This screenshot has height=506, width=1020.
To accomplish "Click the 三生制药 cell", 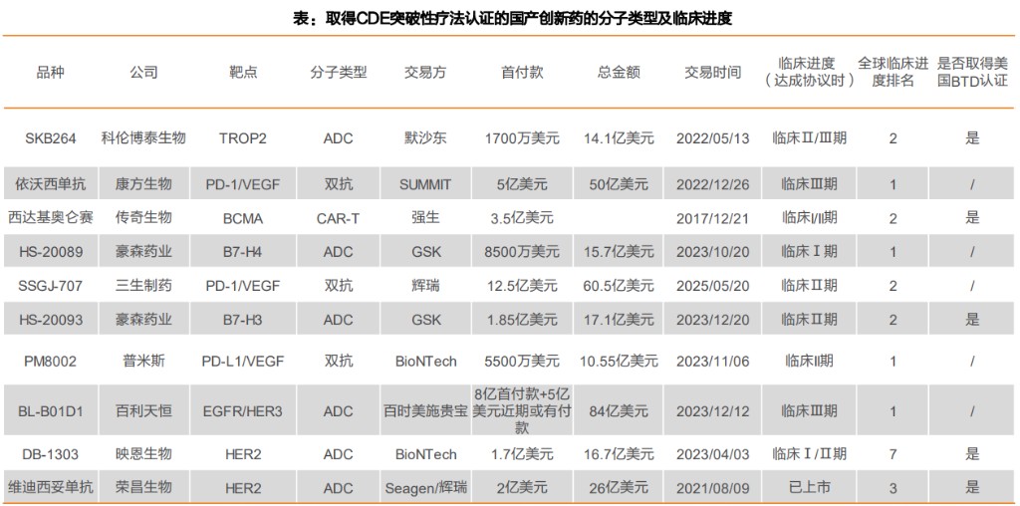I will [143, 285].
